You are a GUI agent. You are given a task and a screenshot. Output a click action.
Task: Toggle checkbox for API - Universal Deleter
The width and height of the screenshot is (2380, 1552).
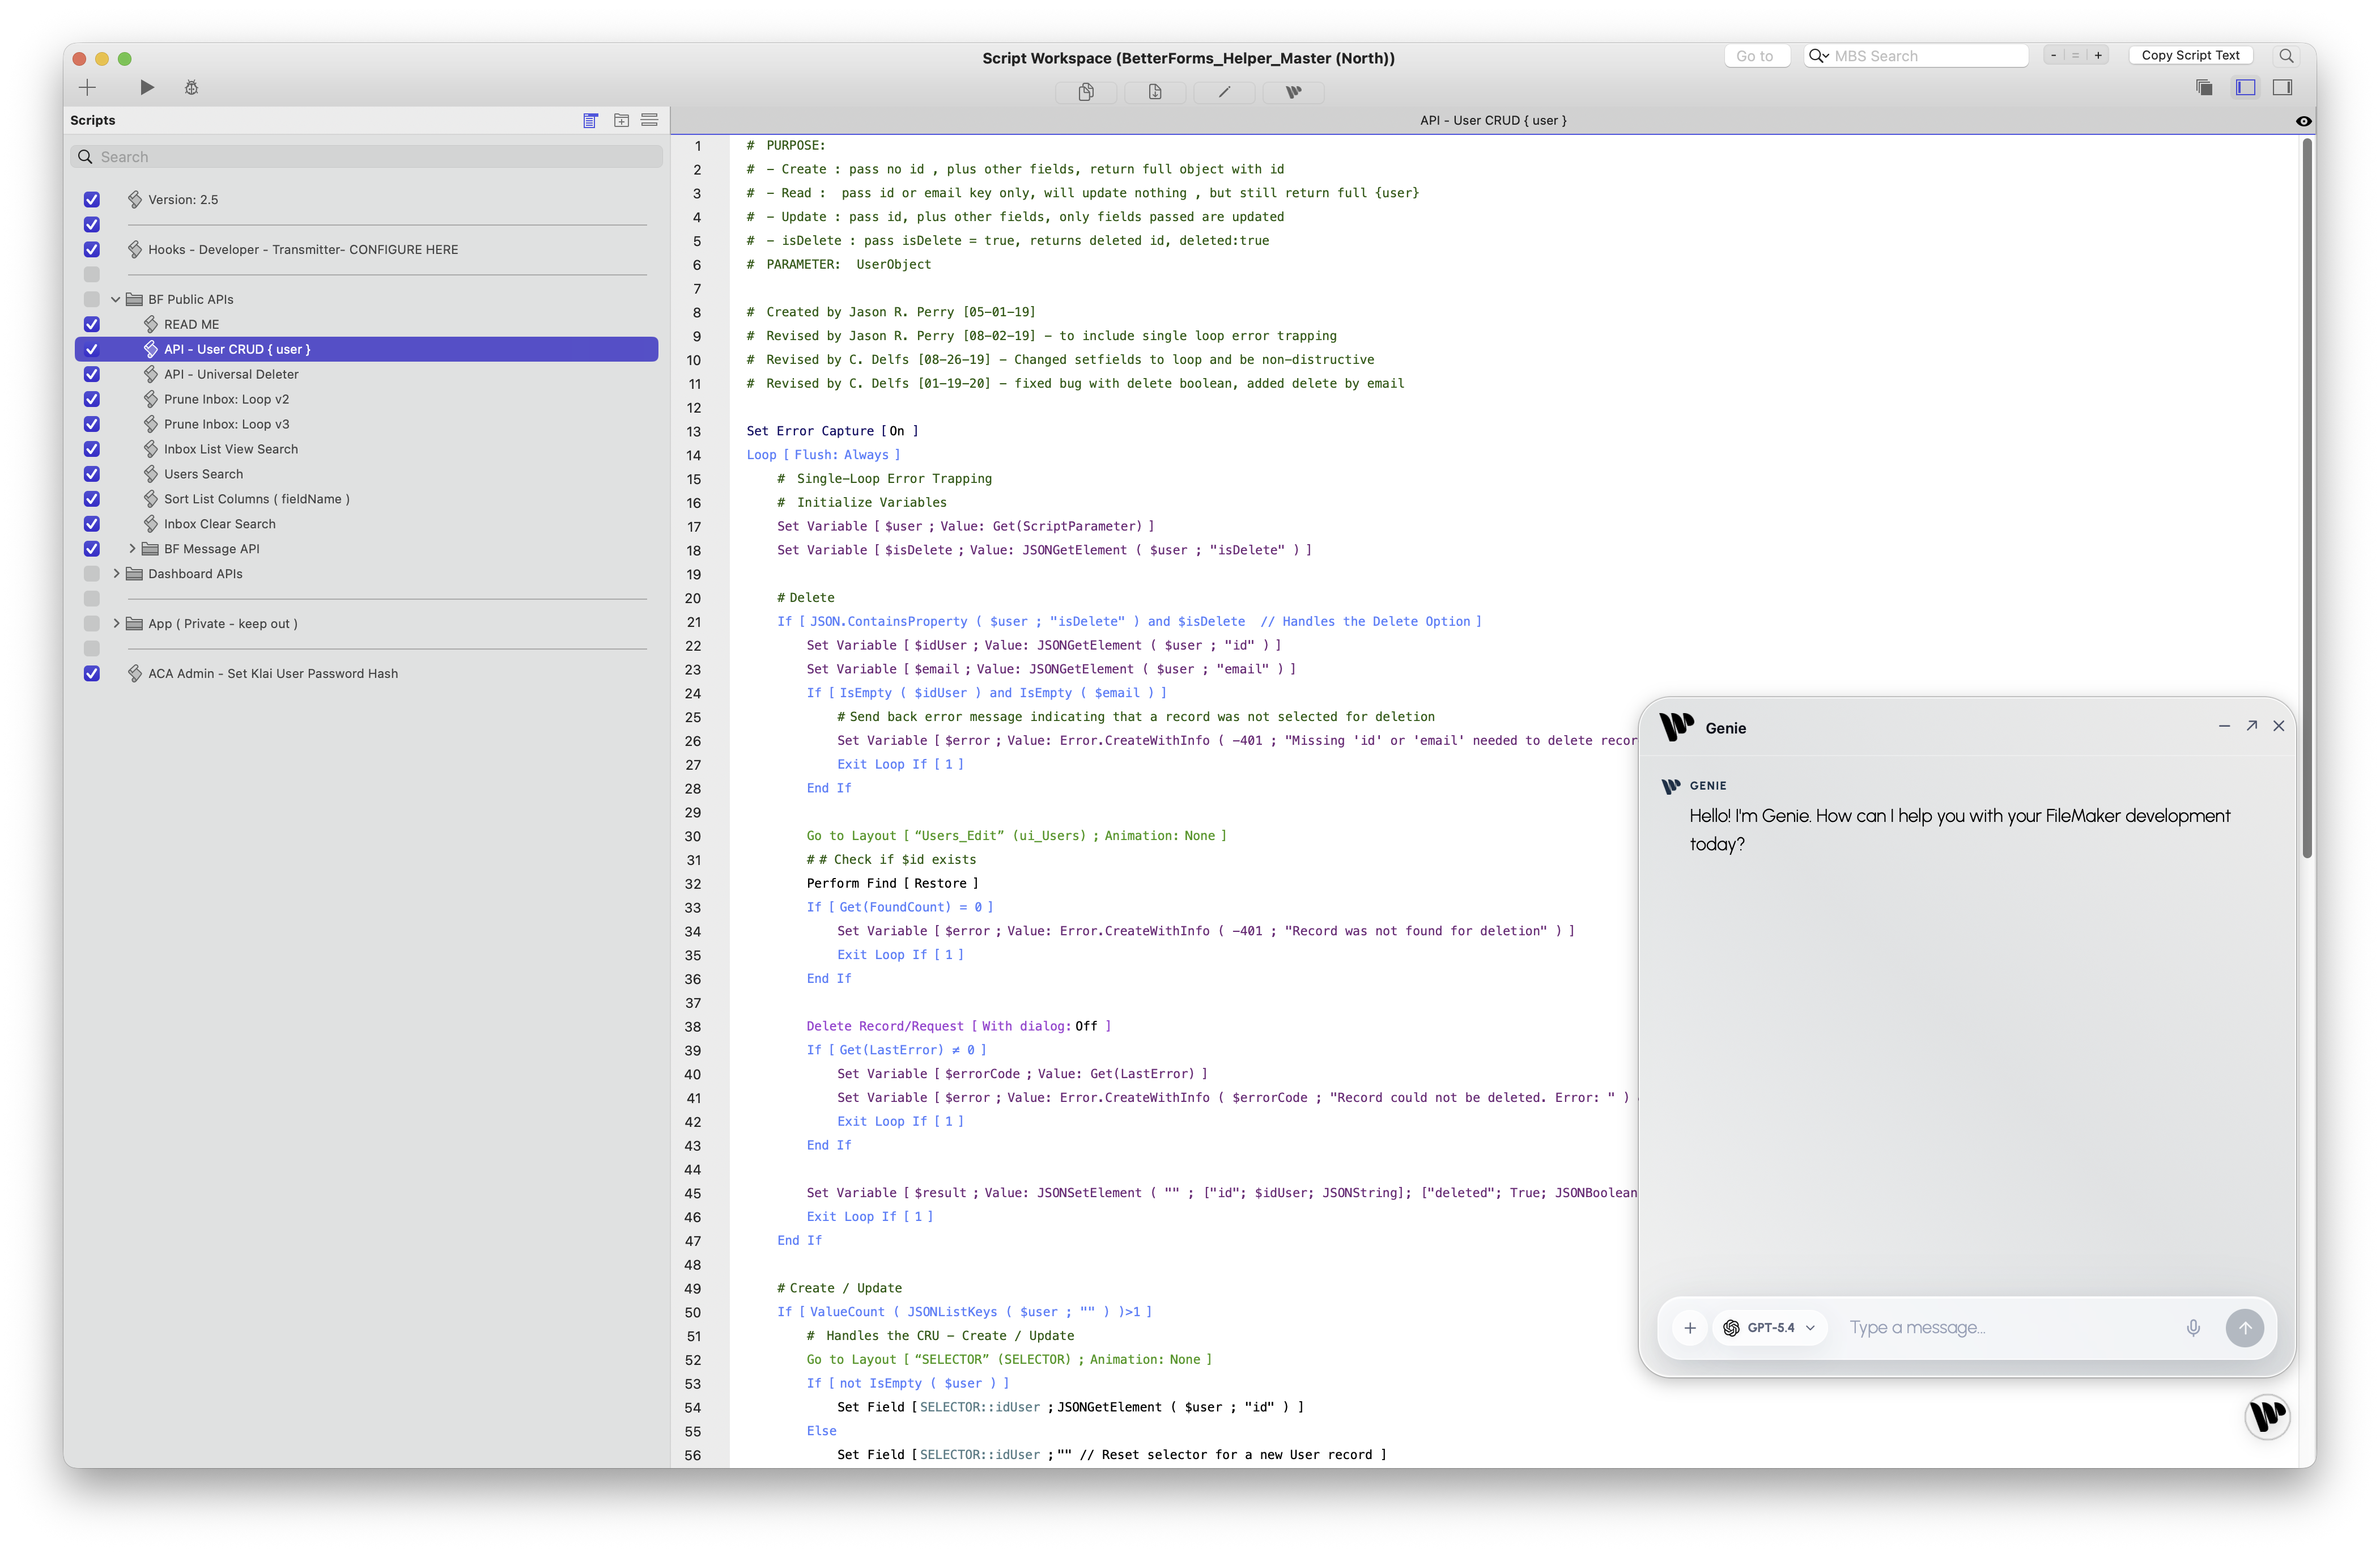92,375
